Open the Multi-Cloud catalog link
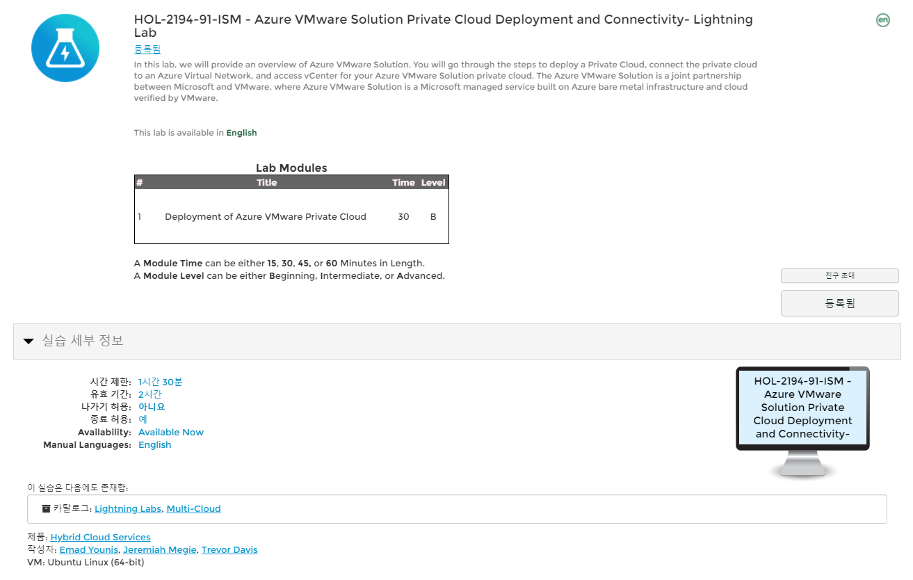Image resolution: width=913 pixels, height=580 pixels. [x=193, y=509]
